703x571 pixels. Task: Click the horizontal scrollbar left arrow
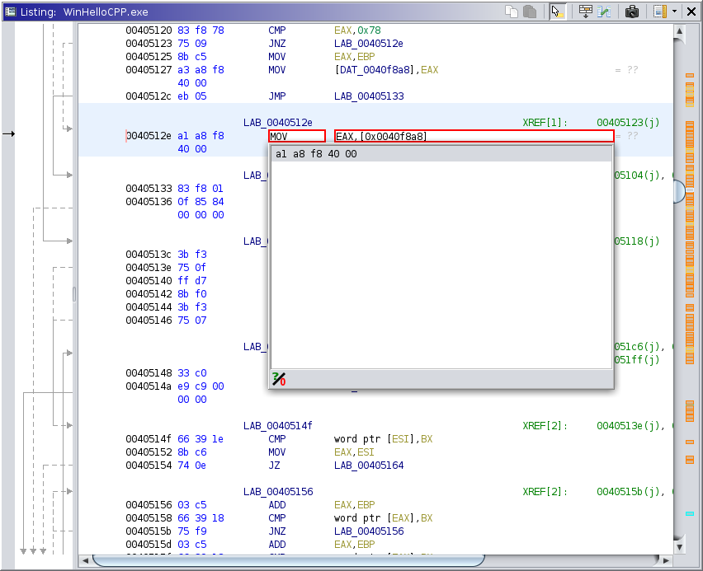point(85,561)
